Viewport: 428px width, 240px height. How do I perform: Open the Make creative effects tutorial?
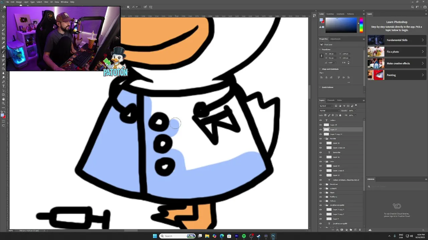[x=396, y=63]
